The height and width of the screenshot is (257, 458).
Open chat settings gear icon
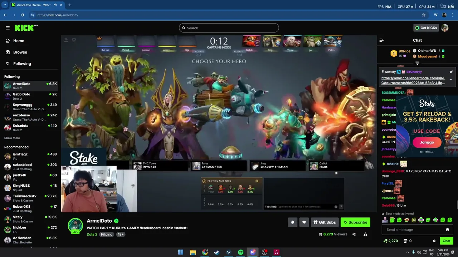coord(434,241)
